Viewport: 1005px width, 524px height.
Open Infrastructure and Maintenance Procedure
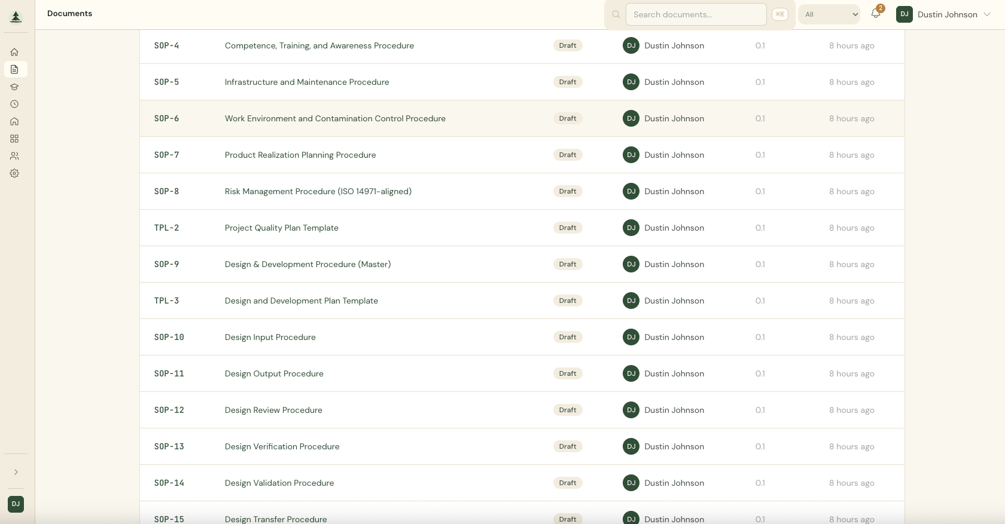307,82
